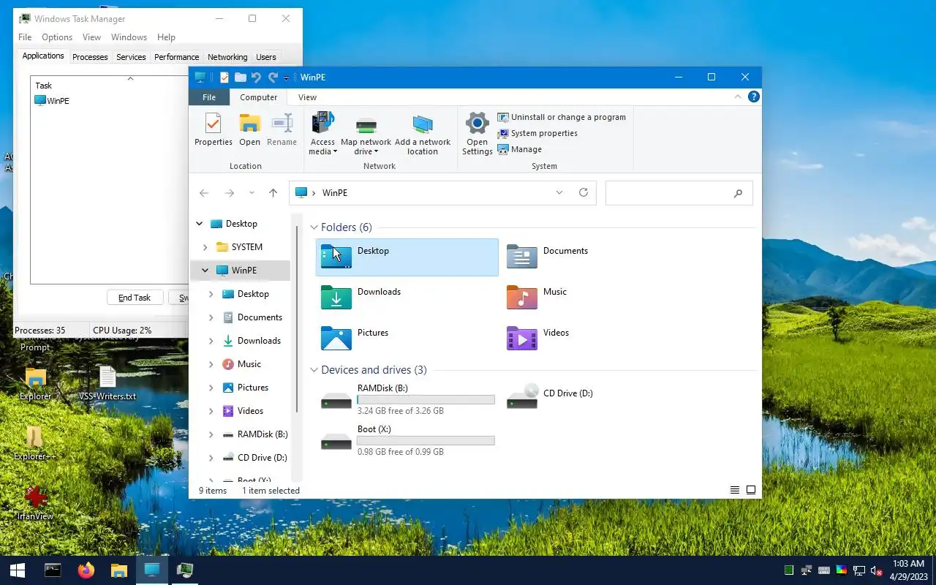
Task: Select the RAMDisk (B:) drive item
Action: [x=407, y=399]
